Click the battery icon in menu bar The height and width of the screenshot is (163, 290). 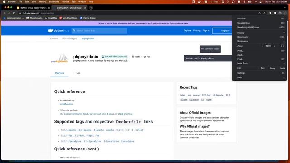click(x=250, y=2)
